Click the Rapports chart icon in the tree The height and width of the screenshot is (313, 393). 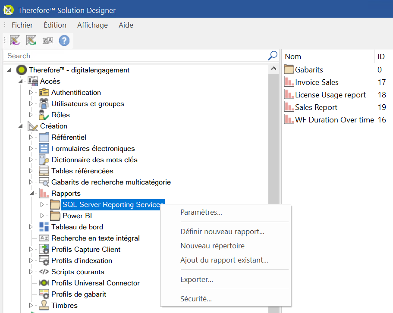click(44, 193)
